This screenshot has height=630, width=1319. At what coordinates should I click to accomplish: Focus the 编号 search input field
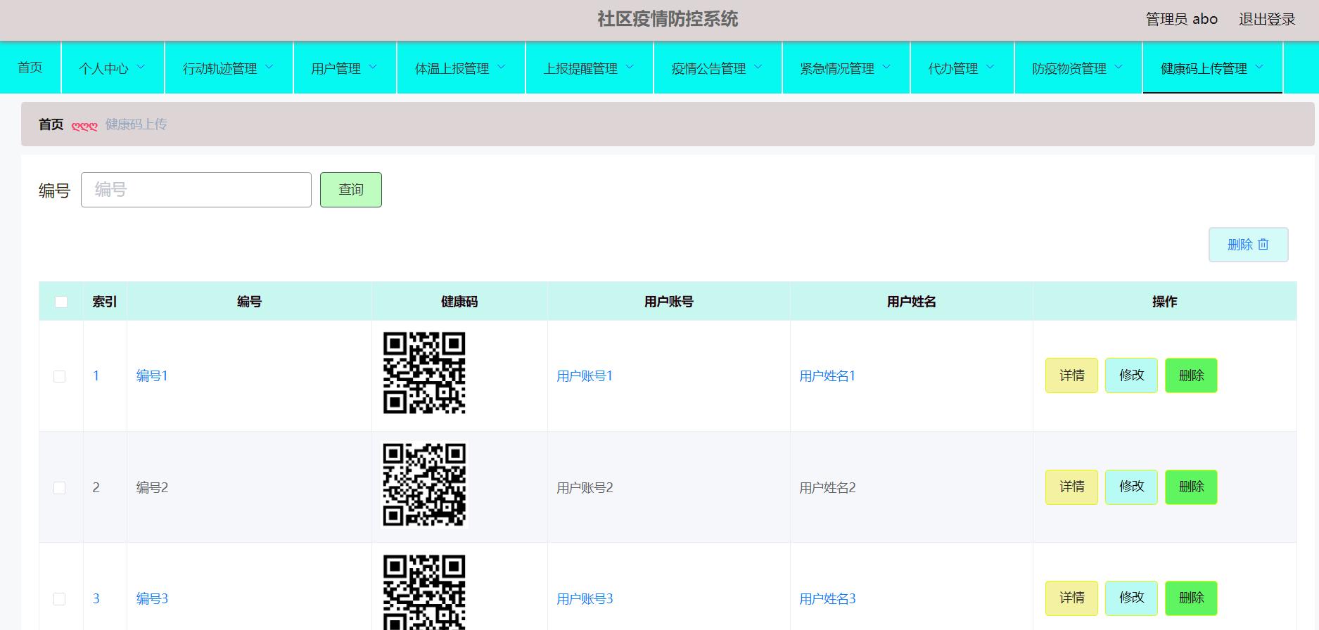(196, 190)
